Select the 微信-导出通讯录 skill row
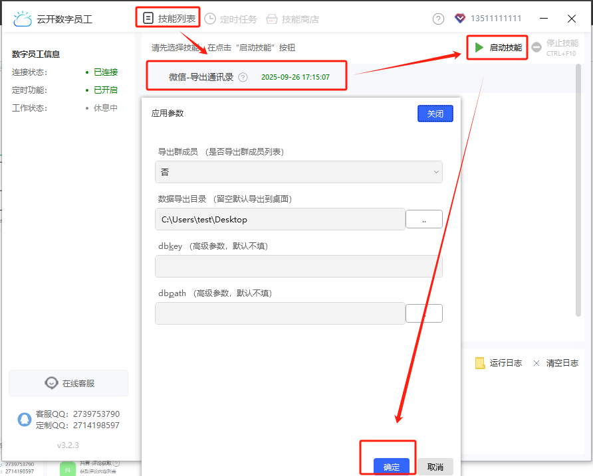The width and height of the screenshot is (593, 476). 201,77
